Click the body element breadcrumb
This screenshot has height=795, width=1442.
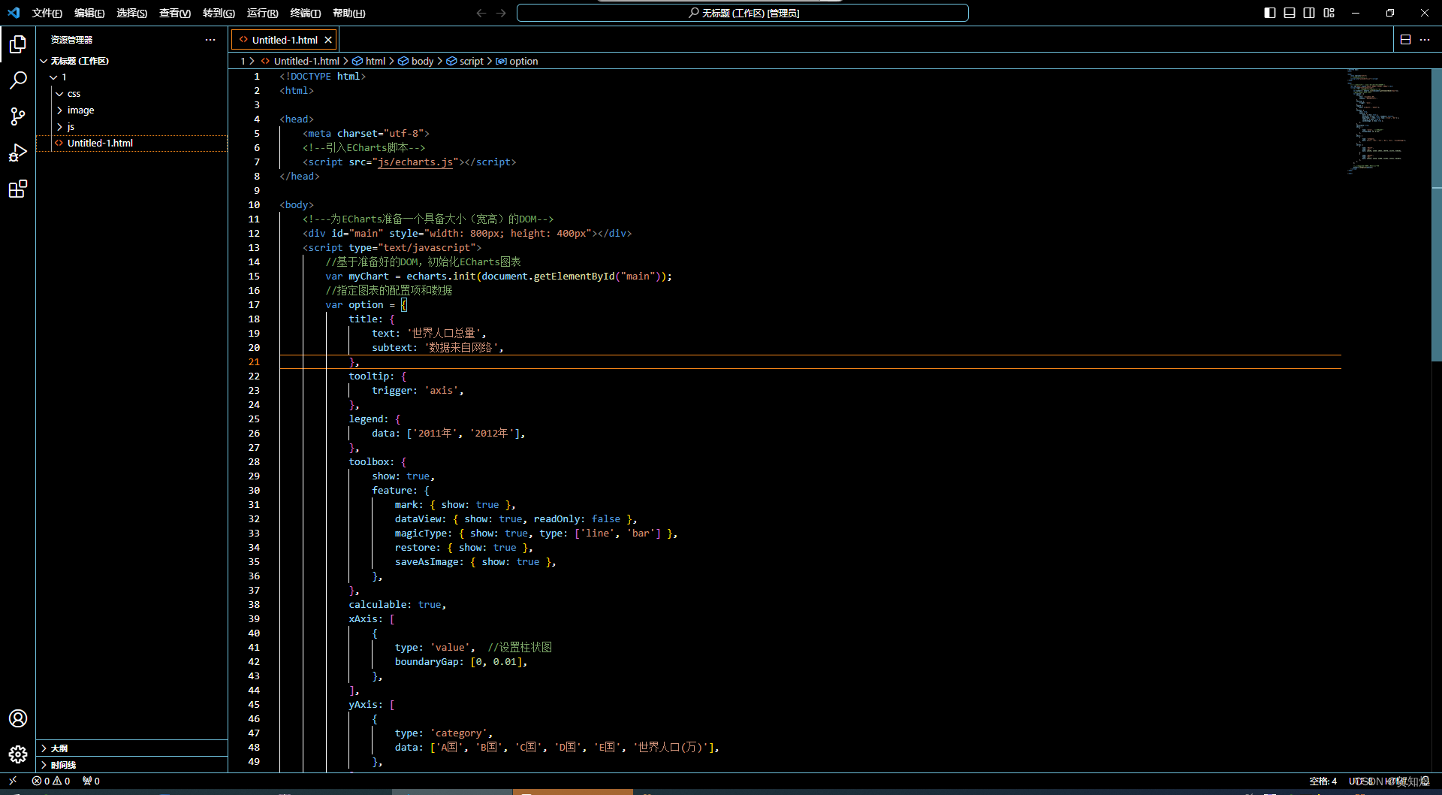(416, 61)
